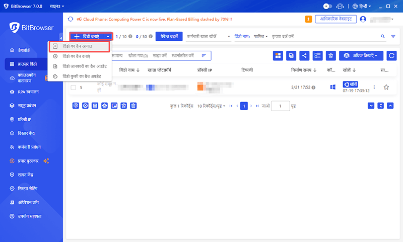Click the पैकेज बदलें button

coord(169,37)
